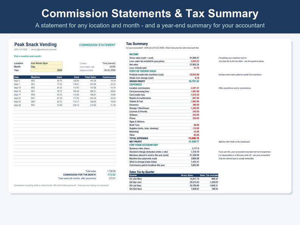Click 'Business miles driven' row
This screenshot has height=225, width=300.
click(164, 148)
